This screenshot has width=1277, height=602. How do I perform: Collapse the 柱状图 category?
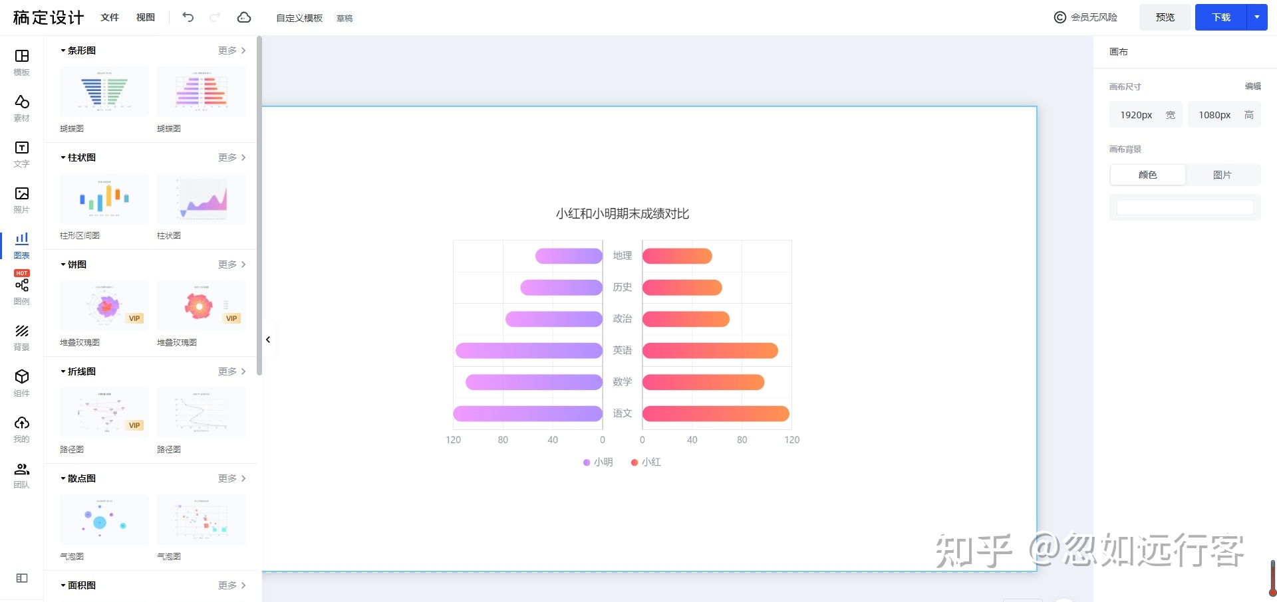[x=78, y=157]
